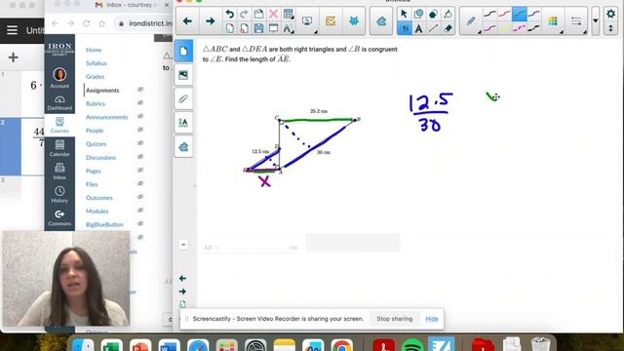Open Canvas History in global nav

59,195
